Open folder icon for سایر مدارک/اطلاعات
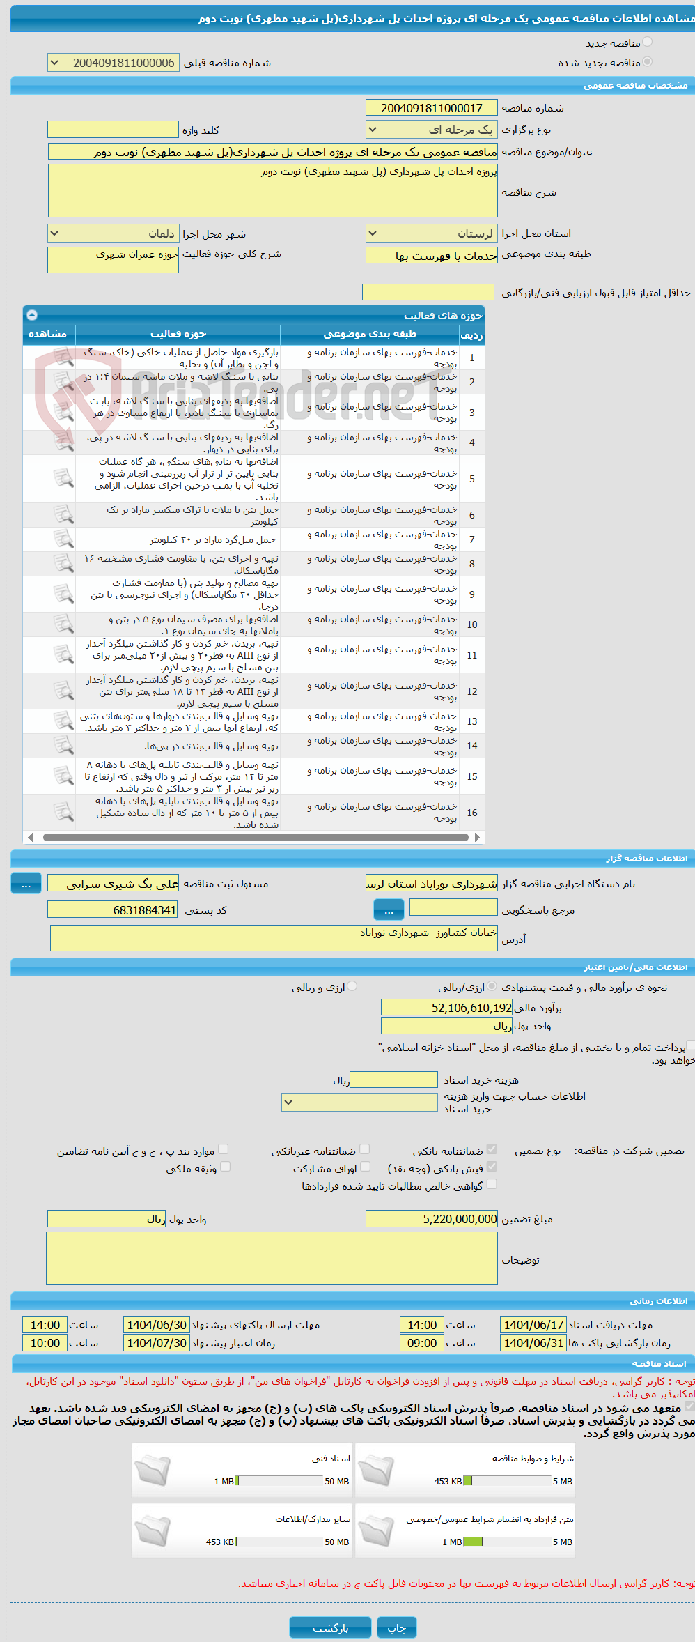 tap(153, 1530)
